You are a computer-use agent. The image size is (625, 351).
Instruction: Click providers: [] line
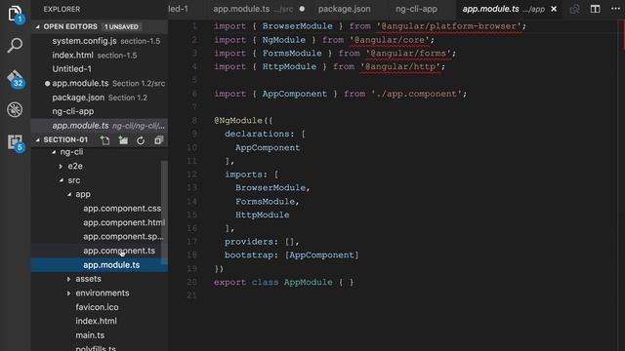(262, 242)
